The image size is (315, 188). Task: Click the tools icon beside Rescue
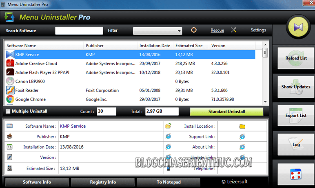pos(234,30)
